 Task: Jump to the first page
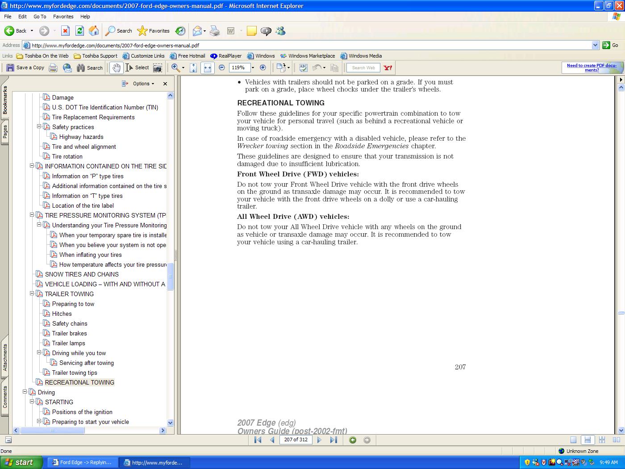pyautogui.click(x=258, y=440)
